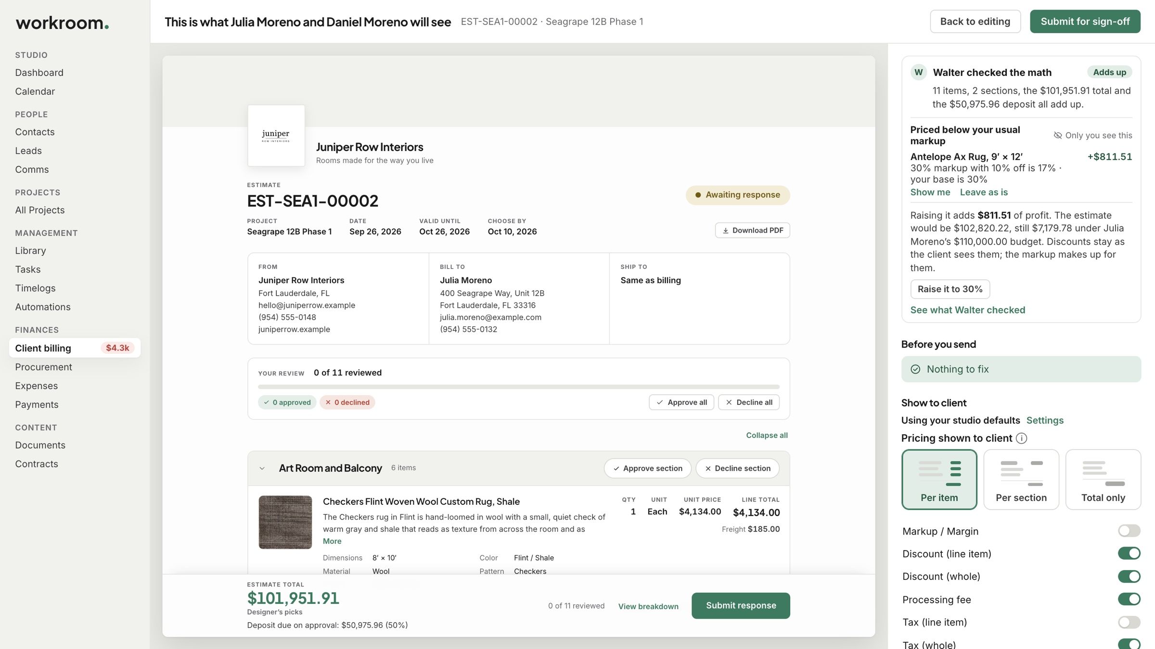
Task: Click the Only you see this label
Action: (x=1093, y=135)
